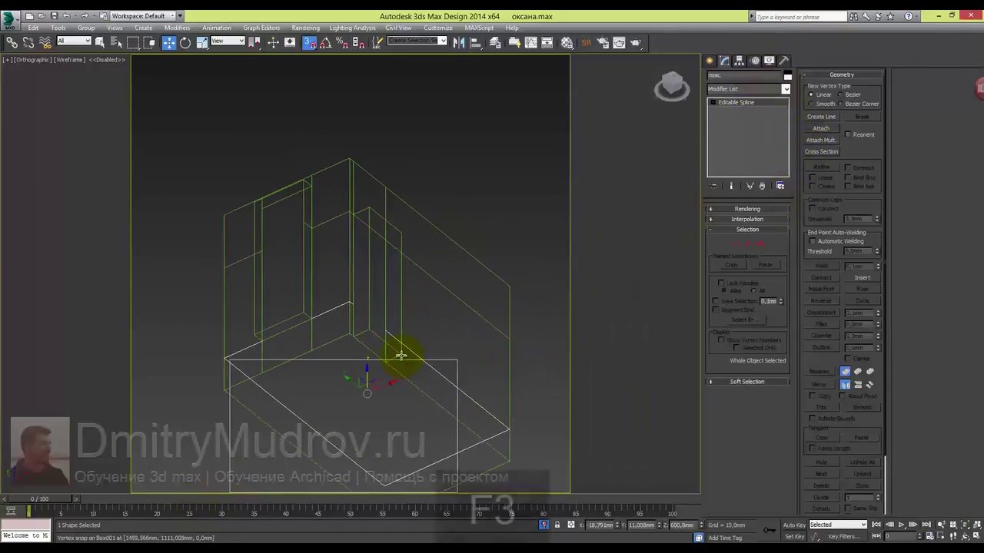The height and width of the screenshot is (553, 984).
Task: Activate the Bind to Space Warp tool
Action: point(45,43)
